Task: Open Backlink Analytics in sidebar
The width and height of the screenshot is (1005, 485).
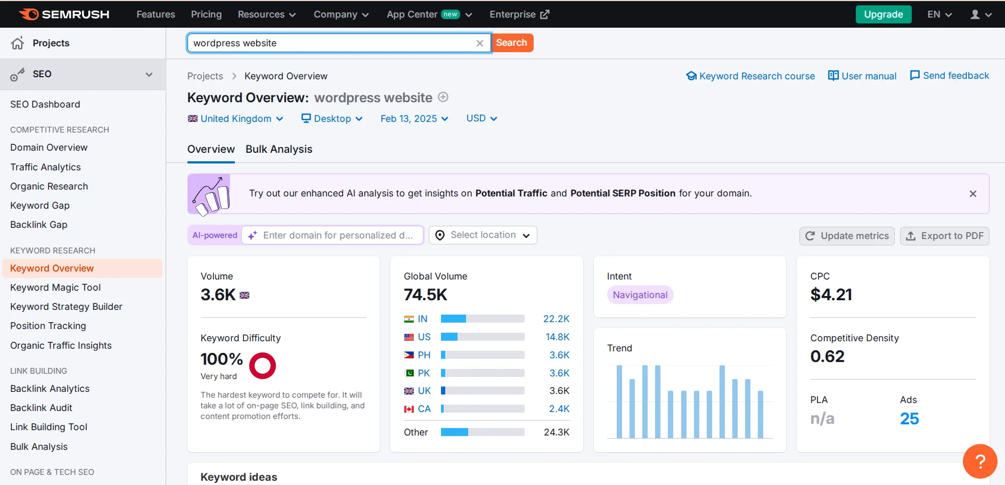Action: coord(50,389)
